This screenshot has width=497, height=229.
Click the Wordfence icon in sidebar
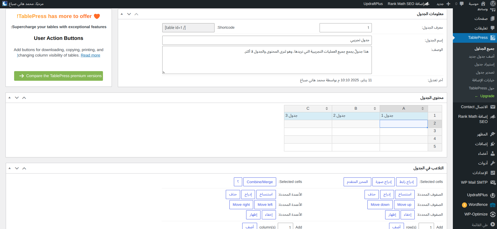pos(493,205)
